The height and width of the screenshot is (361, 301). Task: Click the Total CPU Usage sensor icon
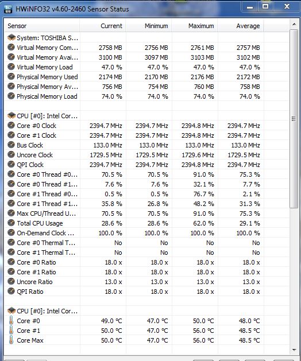coord(11,223)
